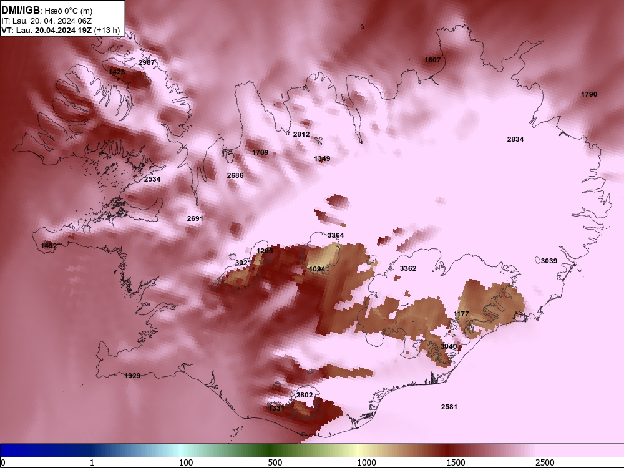Click the 1709 height label

260,152
